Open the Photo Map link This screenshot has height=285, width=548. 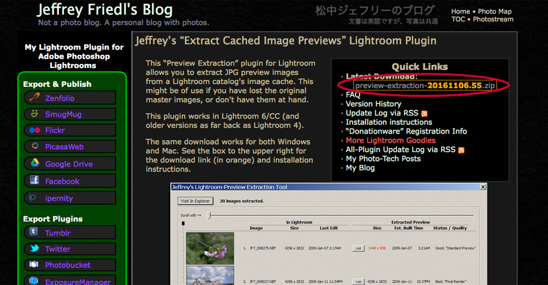tap(494, 12)
